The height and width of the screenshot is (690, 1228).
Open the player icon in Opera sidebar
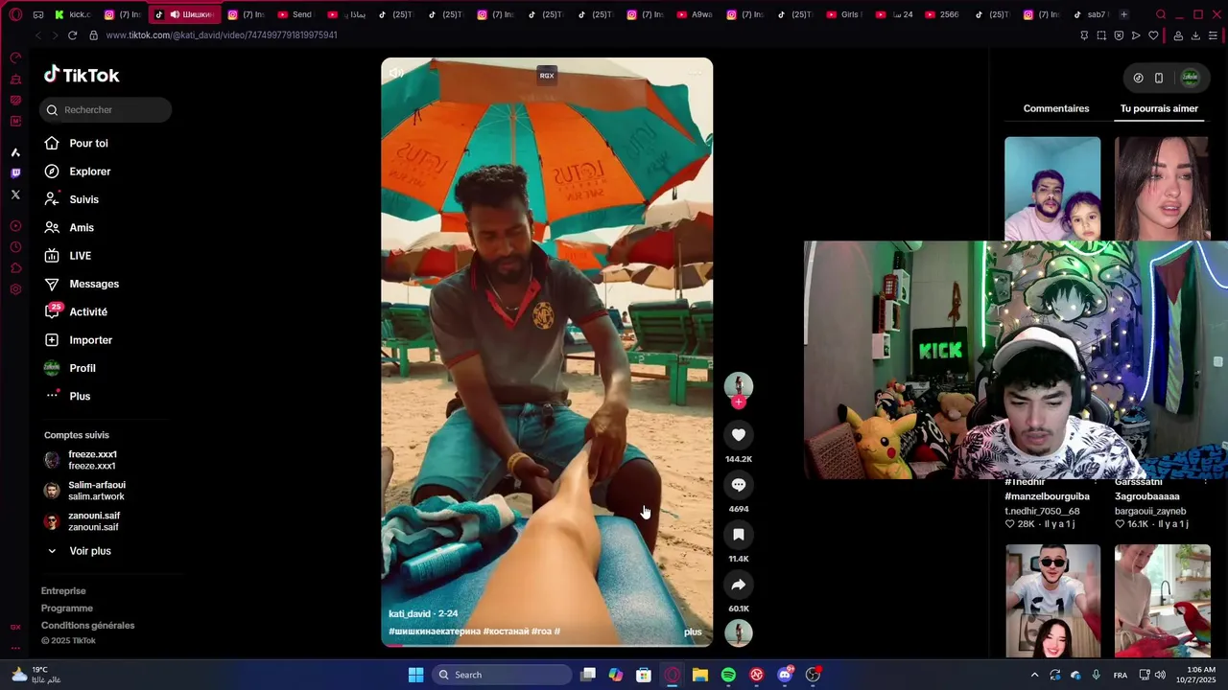point(15,226)
